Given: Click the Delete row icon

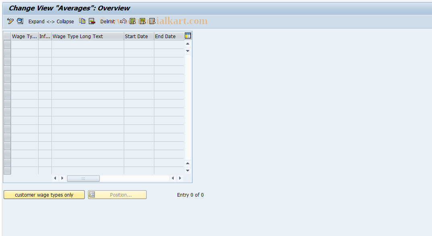Looking at the screenshot, I should point(92,21).
